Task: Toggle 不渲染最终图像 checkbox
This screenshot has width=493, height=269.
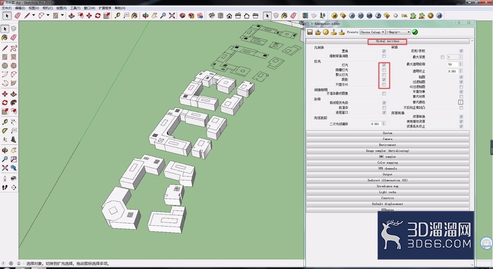Action: point(384,93)
